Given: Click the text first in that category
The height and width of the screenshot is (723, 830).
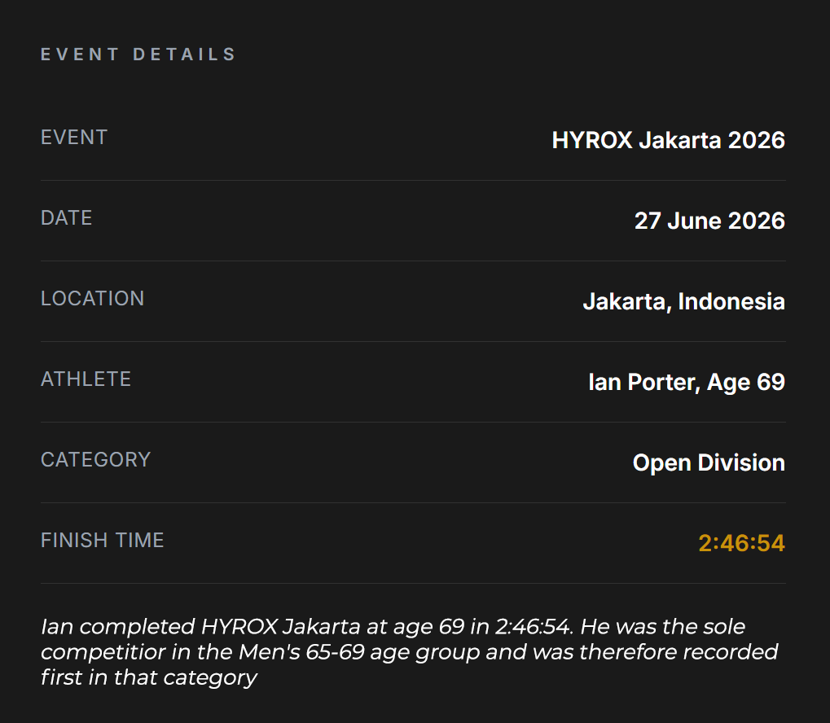Looking at the screenshot, I should coord(149,677).
